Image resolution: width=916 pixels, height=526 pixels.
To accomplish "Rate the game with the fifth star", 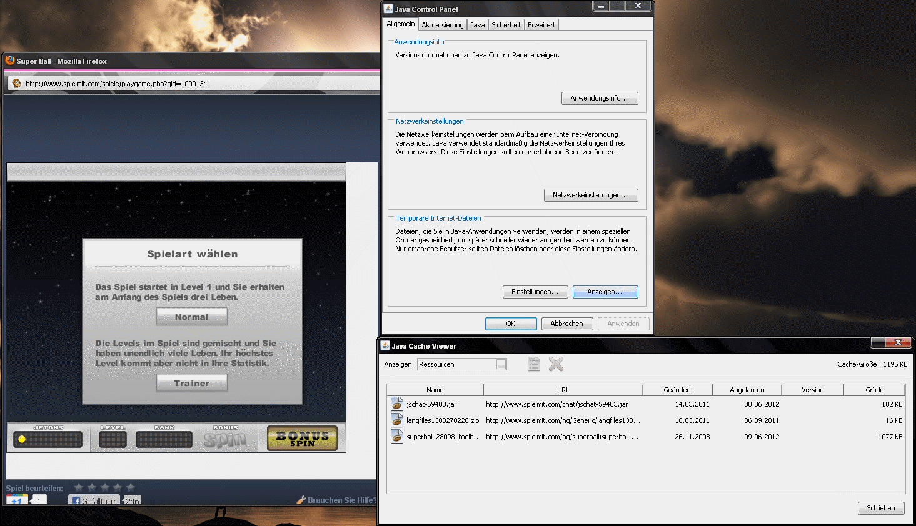I will (x=131, y=487).
